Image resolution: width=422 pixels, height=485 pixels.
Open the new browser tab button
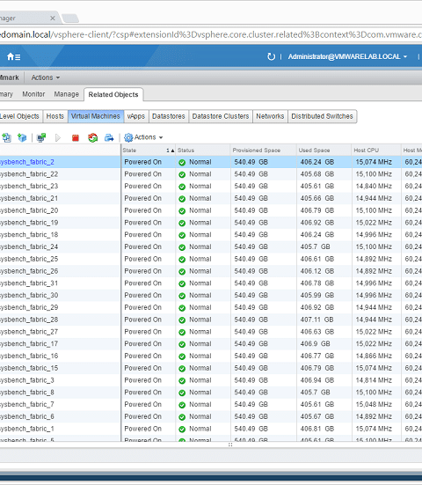click(x=70, y=18)
